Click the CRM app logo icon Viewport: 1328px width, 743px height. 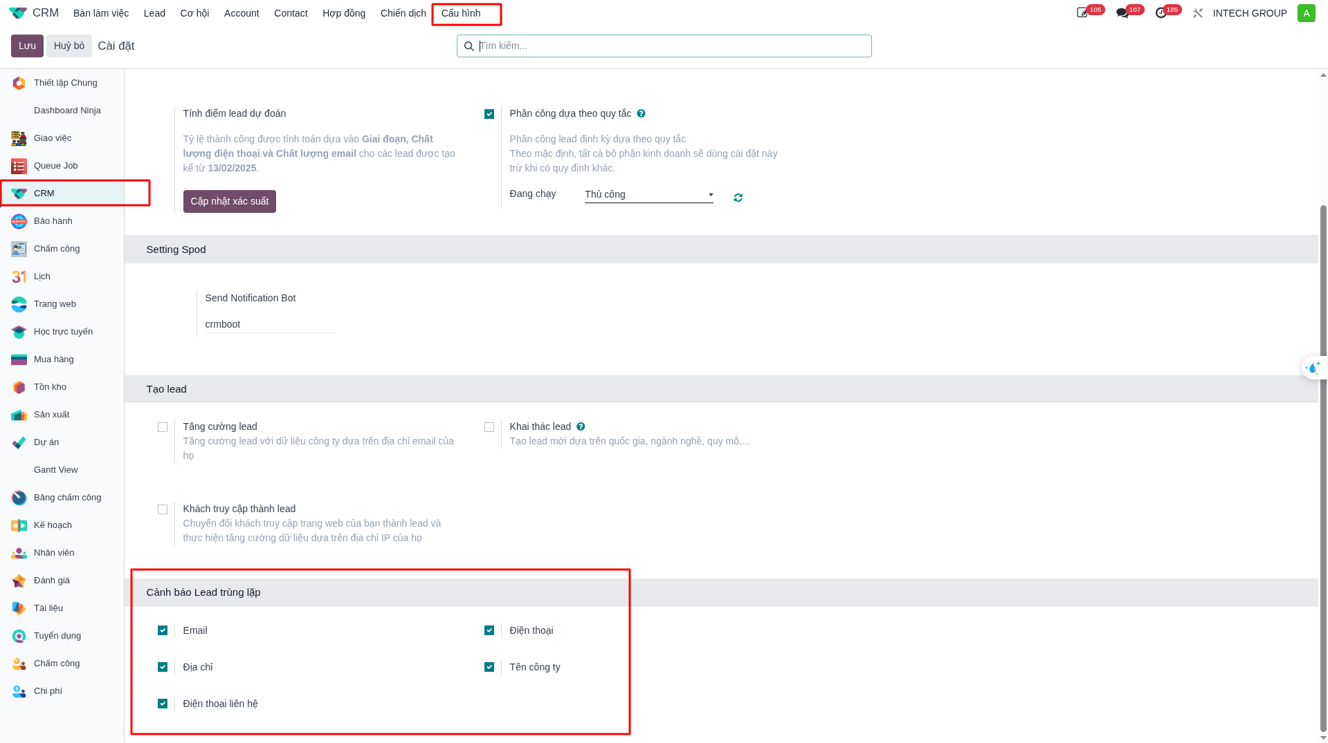click(18, 13)
